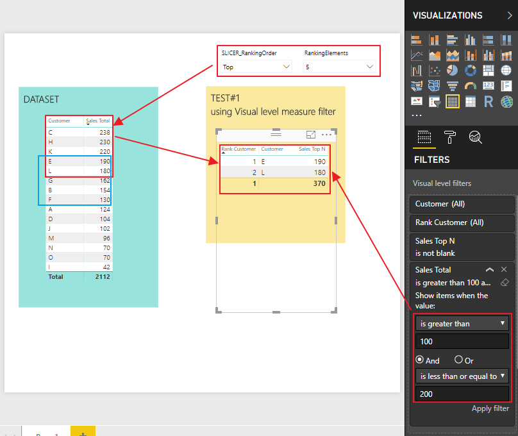Select the highlighted Table visual
Image resolution: width=518 pixels, height=436 pixels.
click(x=452, y=101)
